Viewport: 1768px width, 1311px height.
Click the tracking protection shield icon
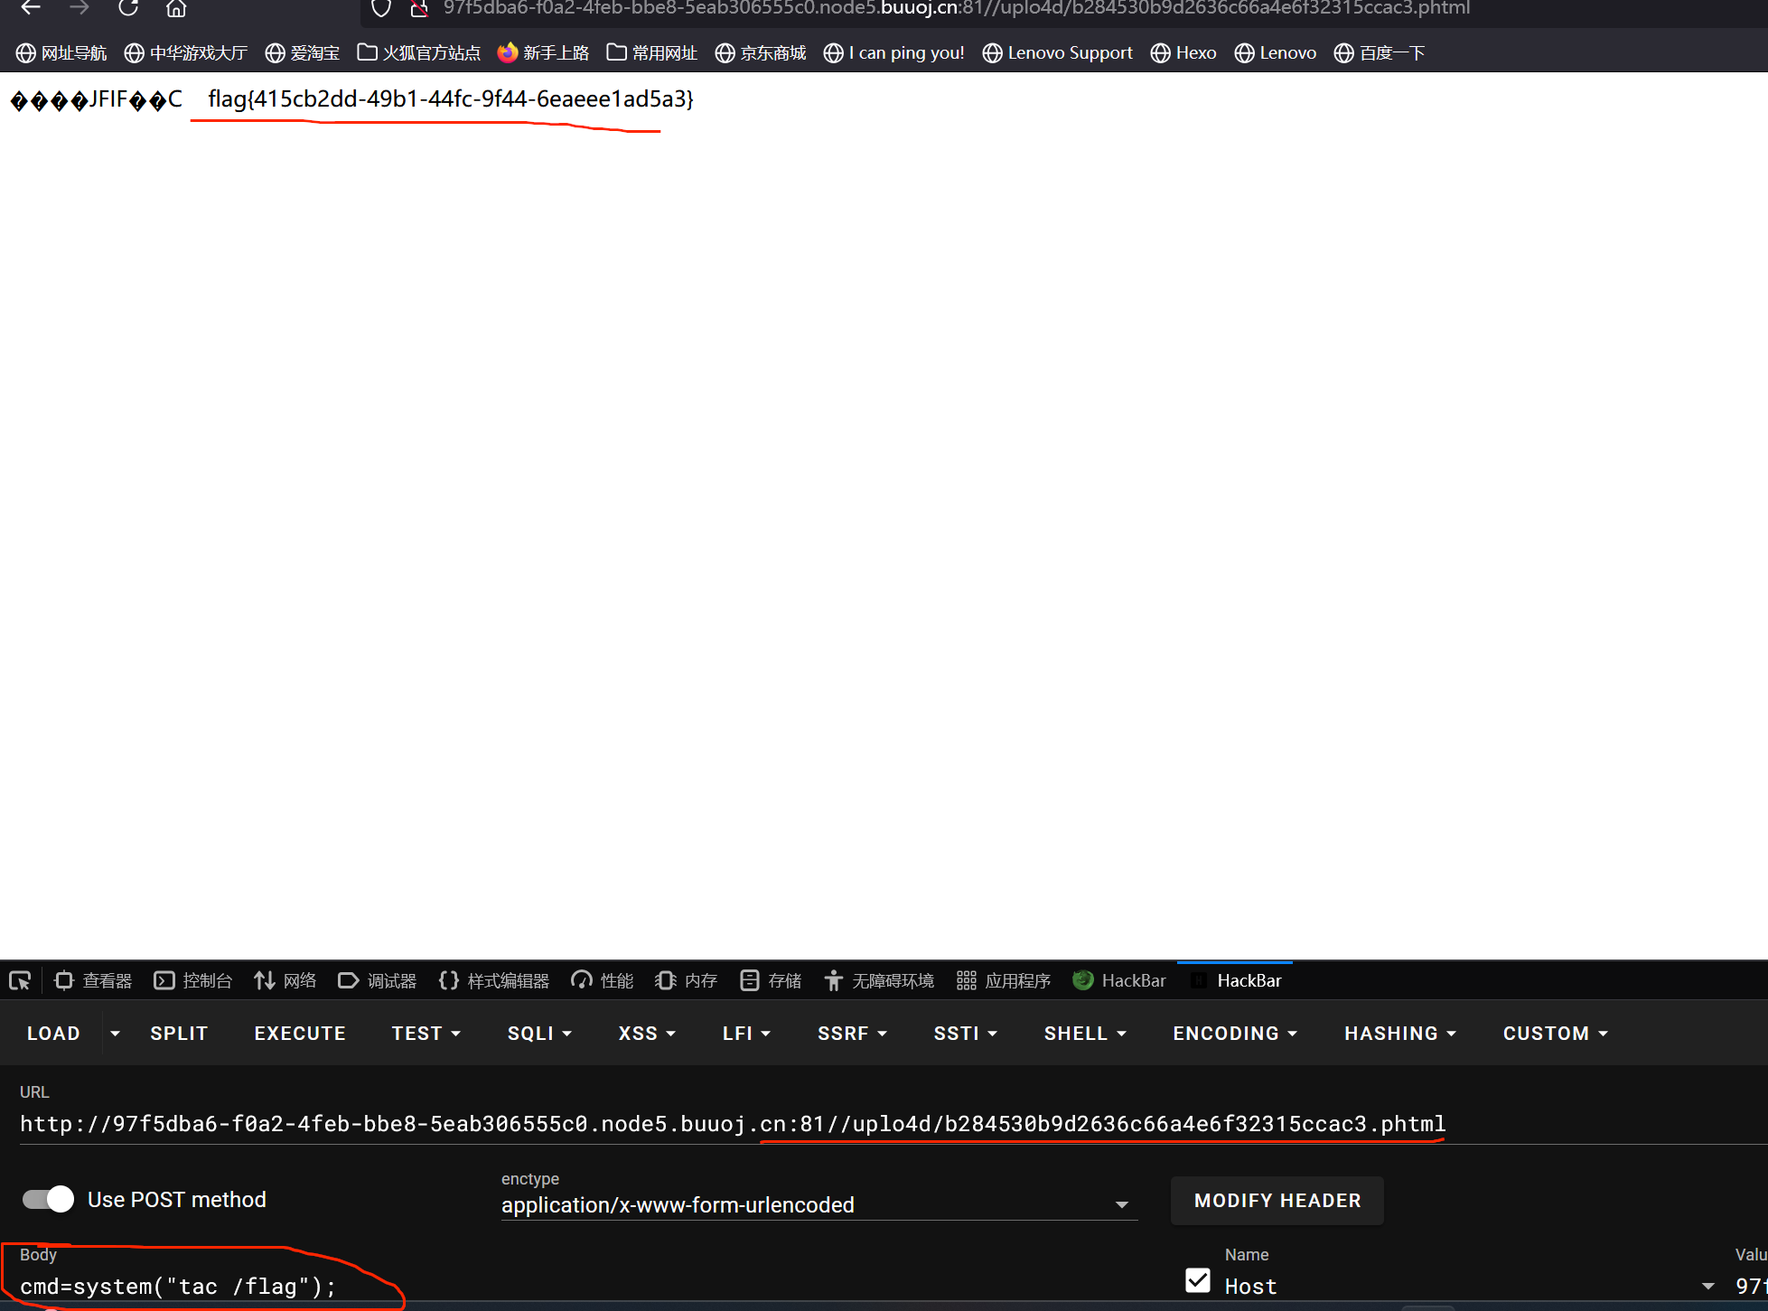pyautogui.click(x=381, y=9)
